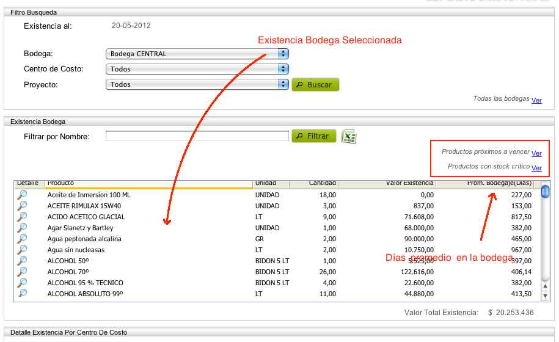559x342 pixels.
Task: Click the table scrollbar down arrow
Action: tap(545, 296)
